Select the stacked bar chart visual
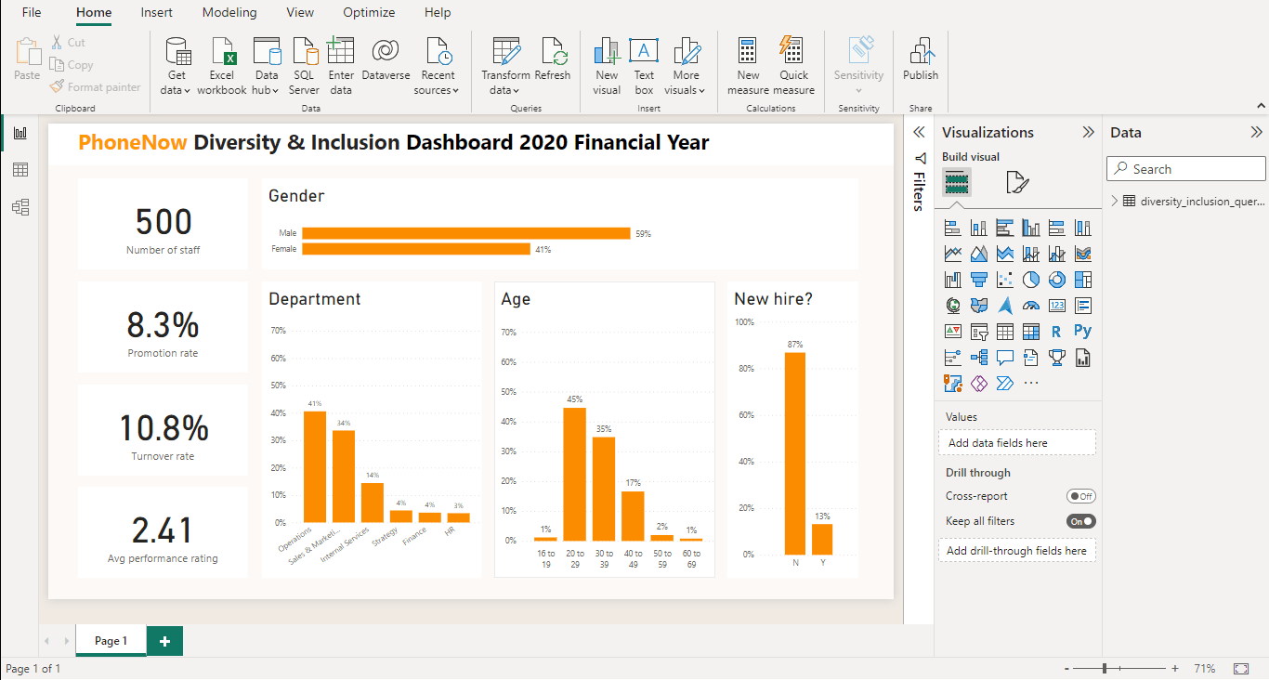The width and height of the screenshot is (1269, 680). coord(952,228)
